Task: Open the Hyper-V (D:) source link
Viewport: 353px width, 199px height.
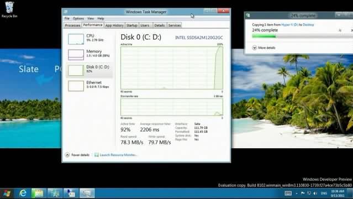Action: 289,24
